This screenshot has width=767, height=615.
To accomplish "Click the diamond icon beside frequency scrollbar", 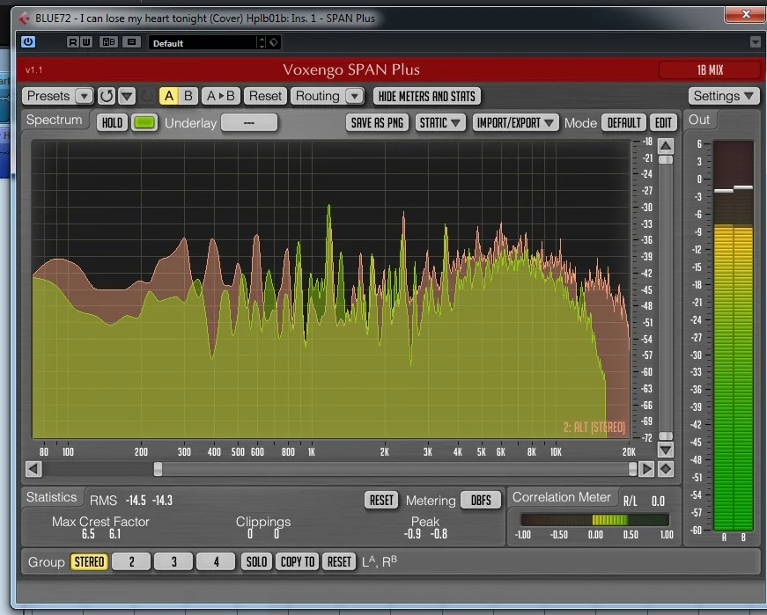I will pyautogui.click(x=665, y=469).
